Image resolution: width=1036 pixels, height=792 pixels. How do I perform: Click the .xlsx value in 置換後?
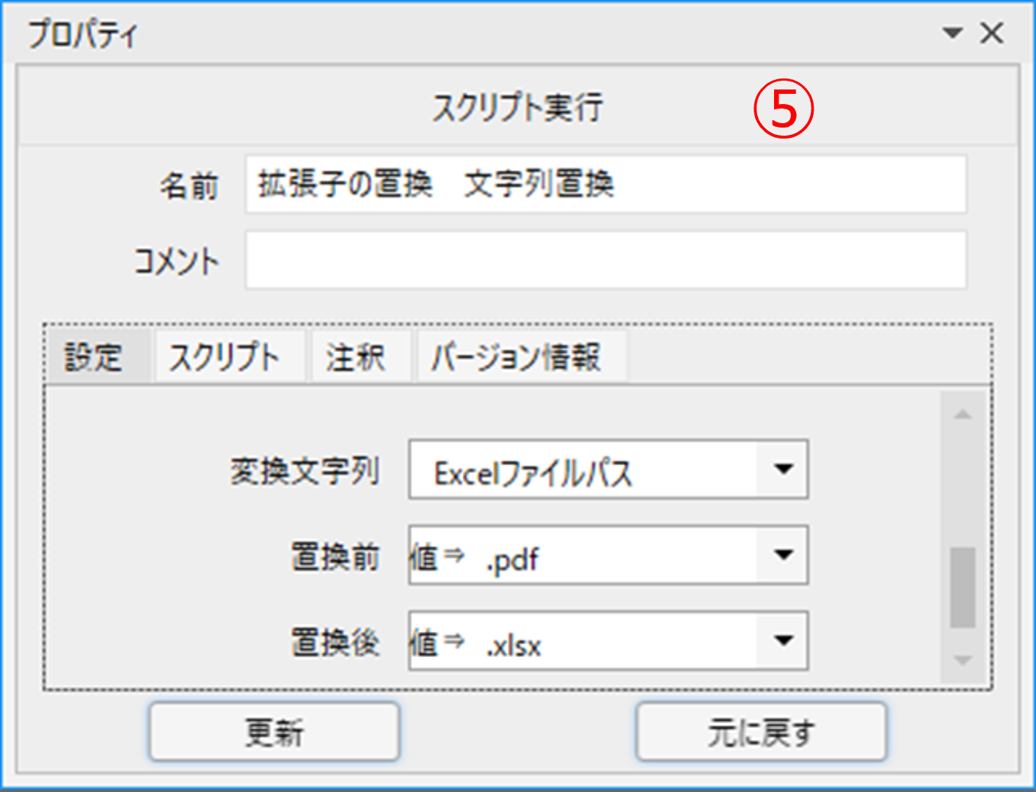coord(514,646)
